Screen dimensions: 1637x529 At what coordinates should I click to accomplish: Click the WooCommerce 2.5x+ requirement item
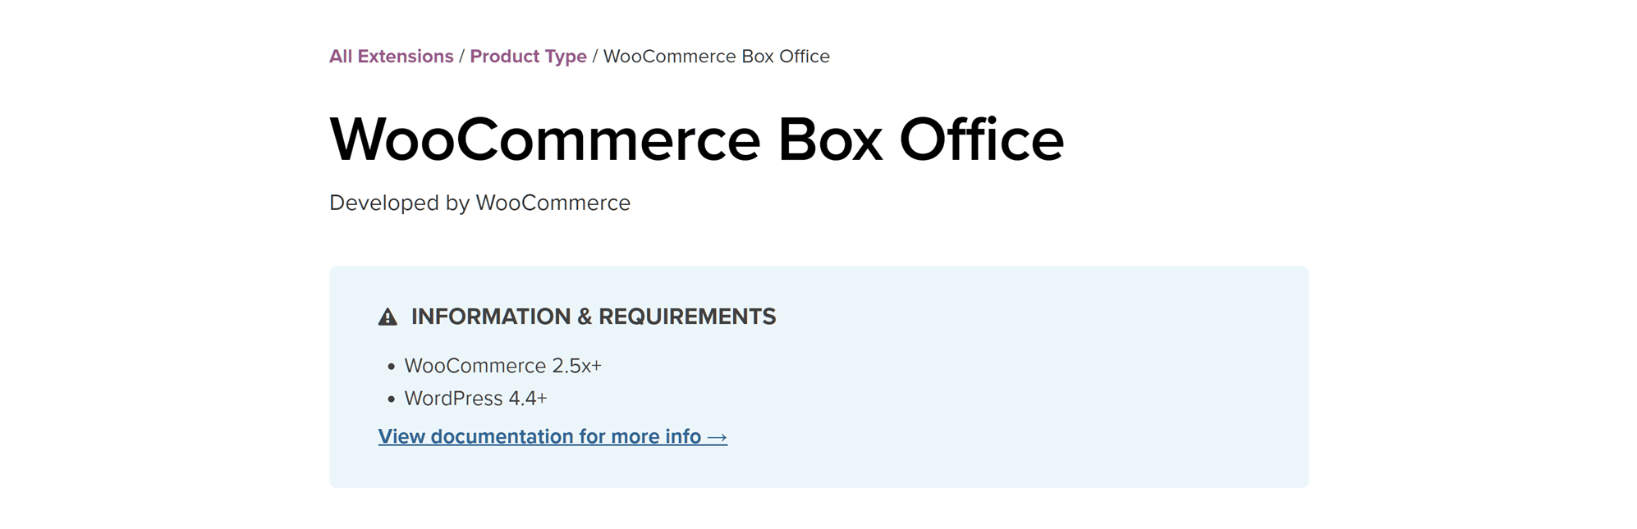click(x=502, y=366)
